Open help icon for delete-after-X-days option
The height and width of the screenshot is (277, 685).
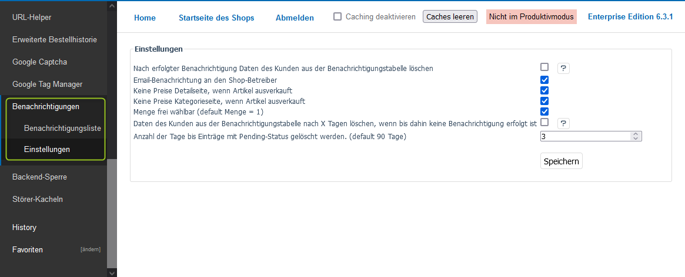563,123
